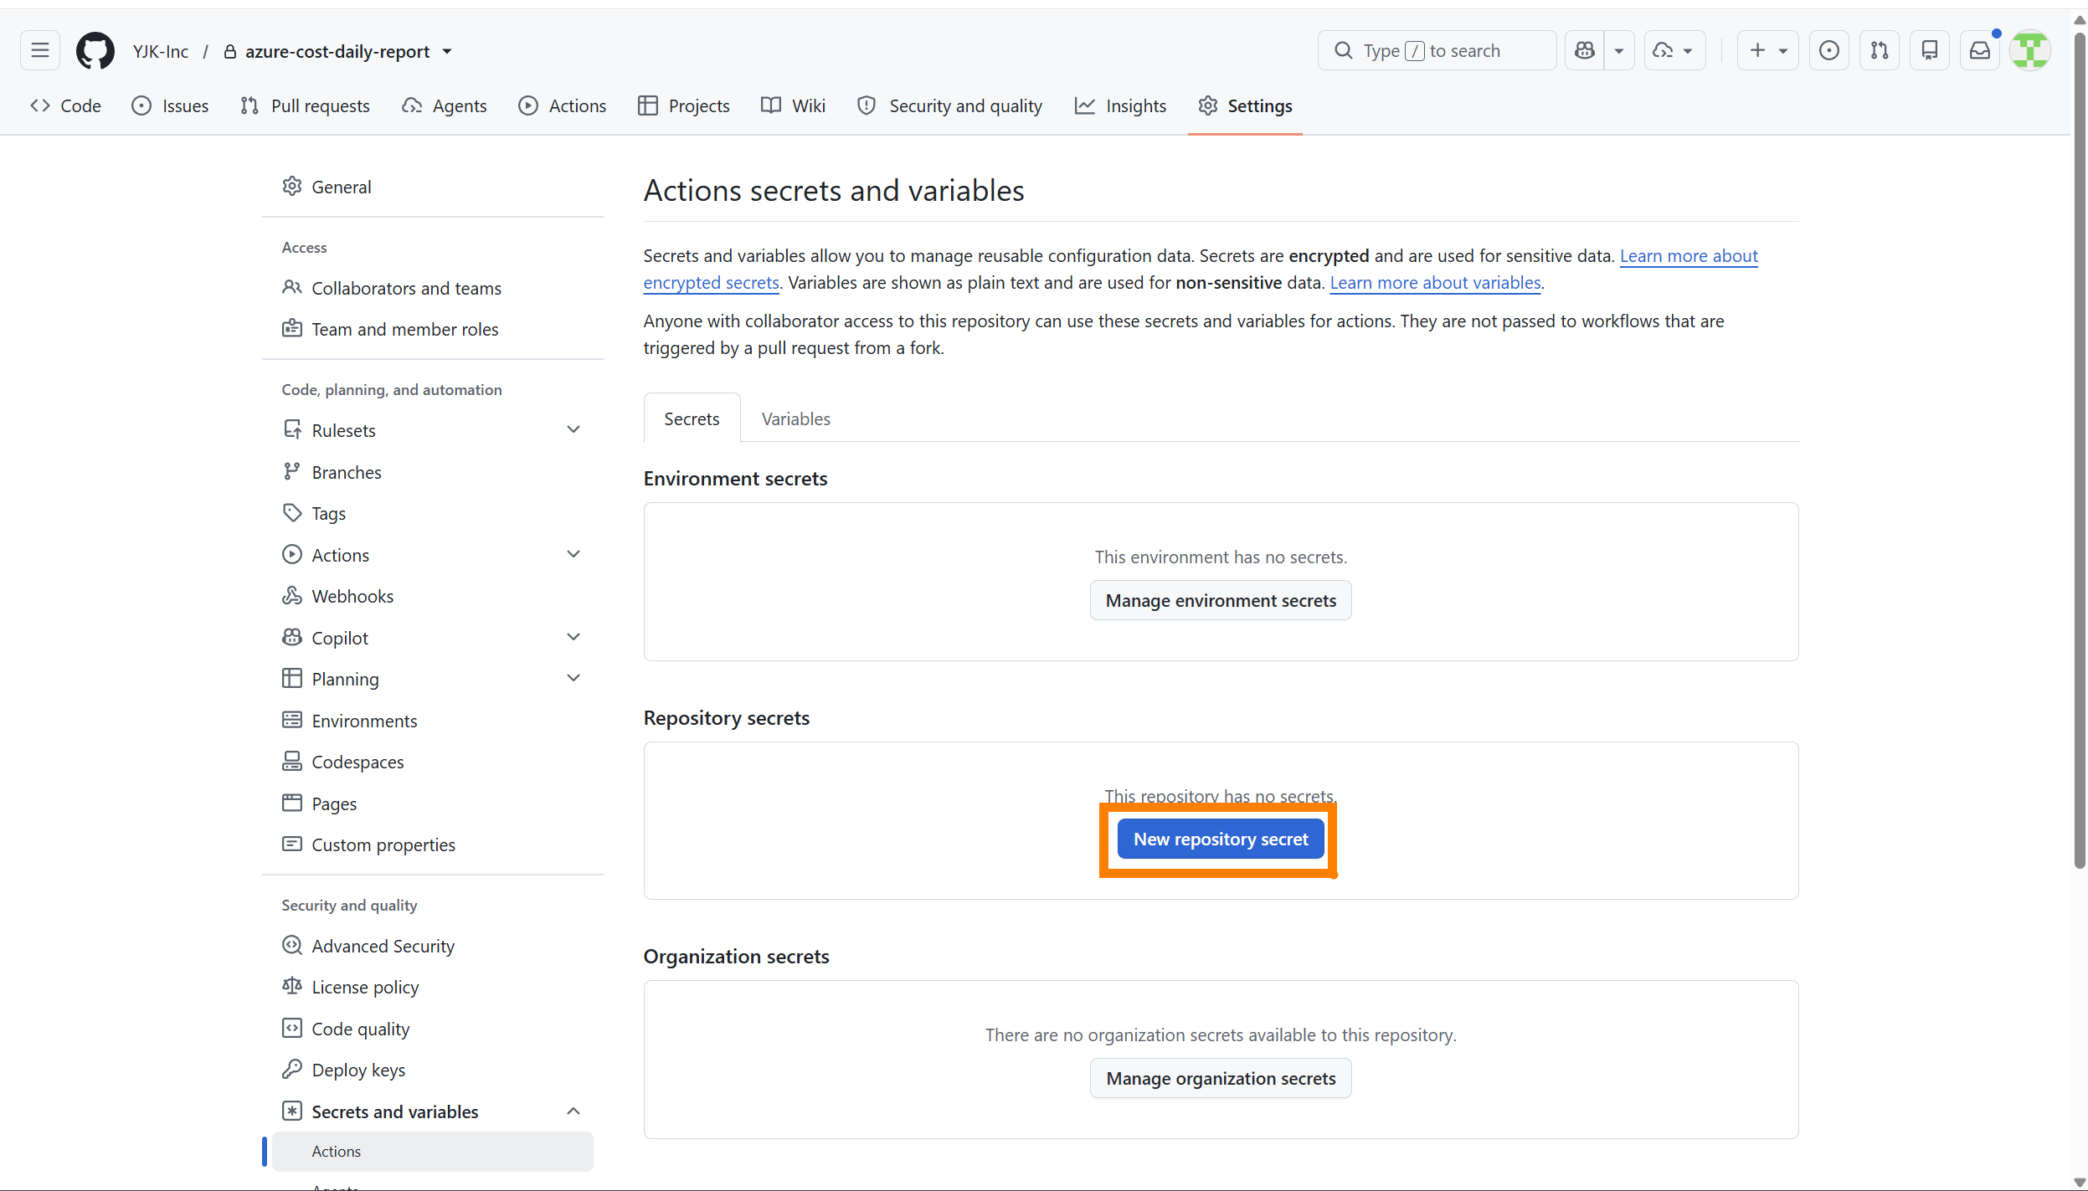This screenshot has width=2088, height=1191.
Task: Open the azure-cost-daily-report repository link
Action: click(x=337, y=52)
